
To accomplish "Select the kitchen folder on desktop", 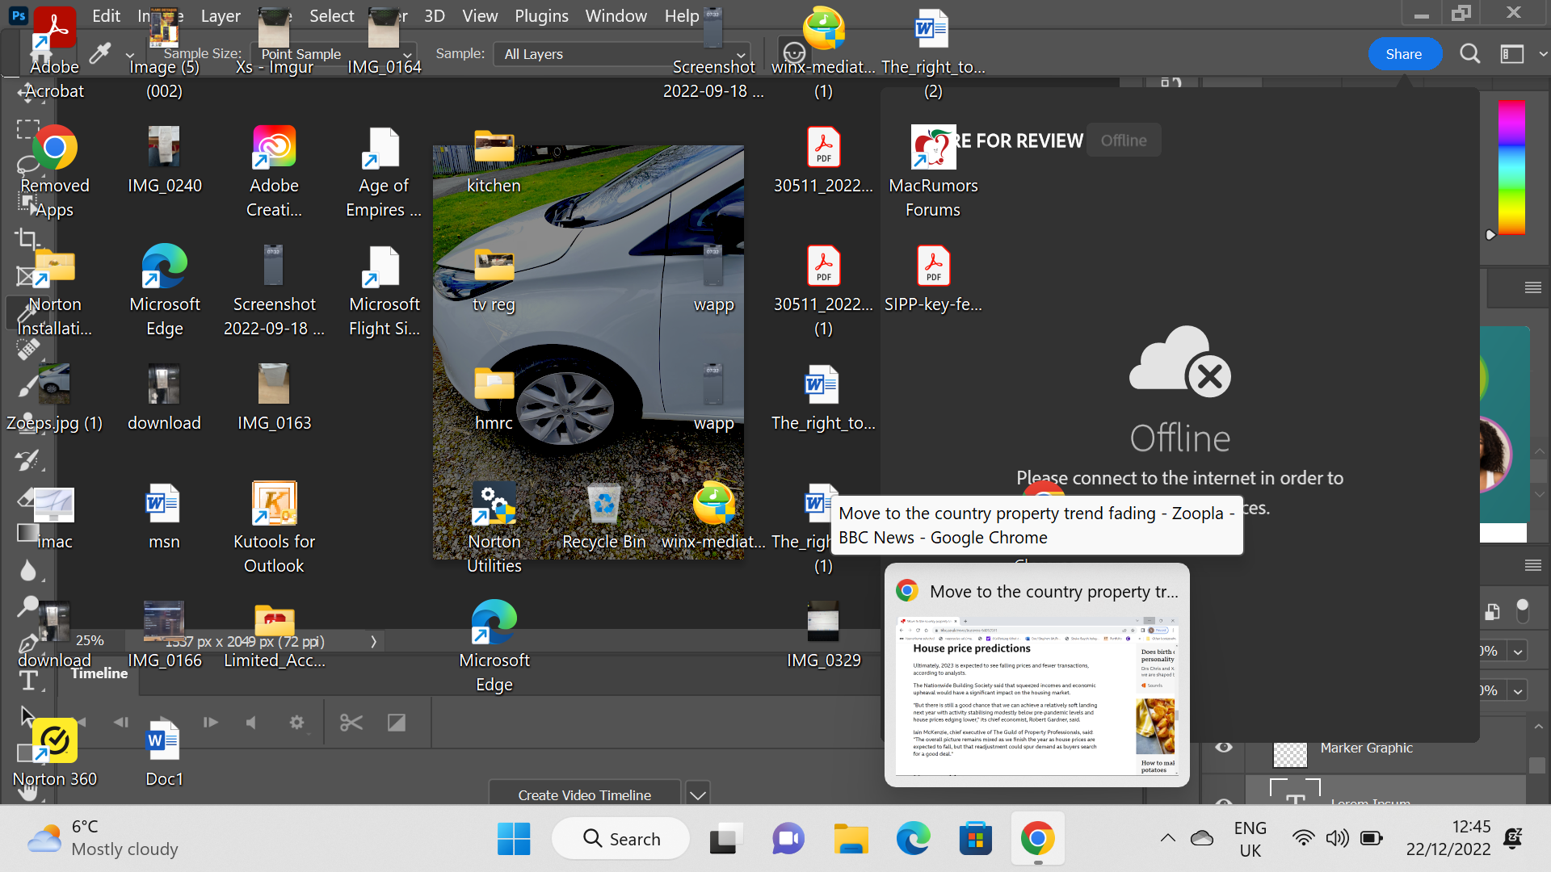I will pos(494,161).
